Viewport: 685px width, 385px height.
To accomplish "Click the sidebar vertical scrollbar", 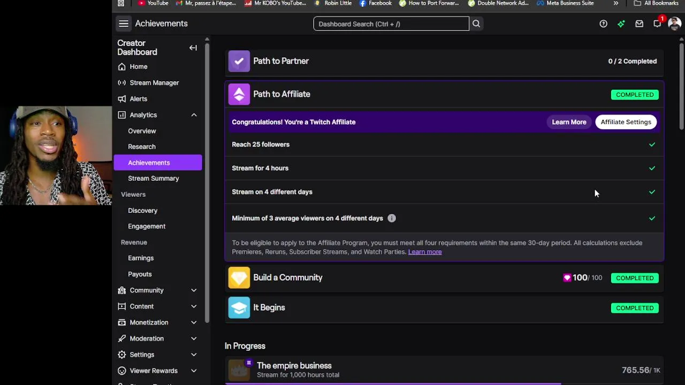I will (x=207, y=182).
